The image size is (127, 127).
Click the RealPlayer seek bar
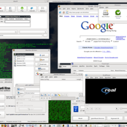106,105
